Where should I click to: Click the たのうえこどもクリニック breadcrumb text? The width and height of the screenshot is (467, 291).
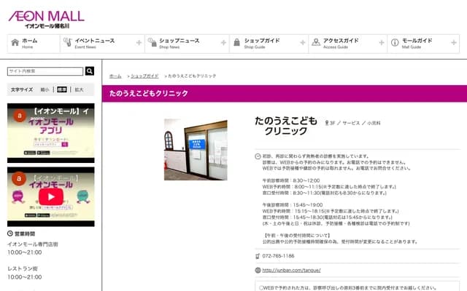[192, 76]
